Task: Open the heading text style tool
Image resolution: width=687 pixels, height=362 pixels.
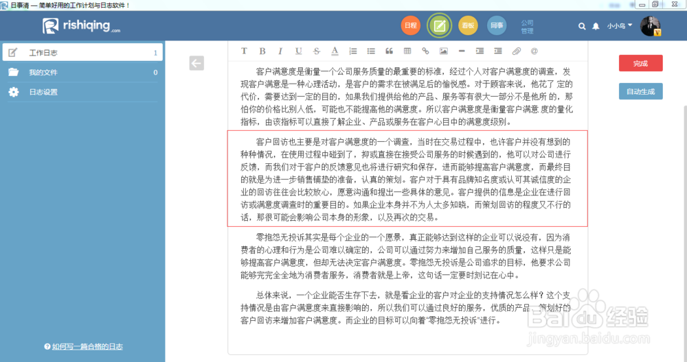Action: pos(244,51)
